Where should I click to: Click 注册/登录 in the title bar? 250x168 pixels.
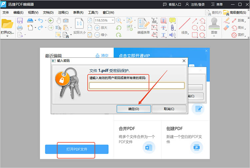[195, 4]
